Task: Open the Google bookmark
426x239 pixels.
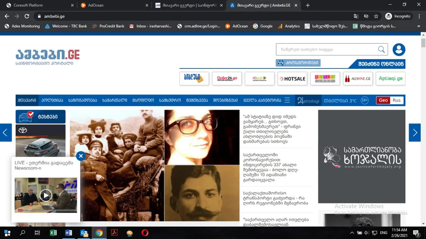Action: pos(263,26)
